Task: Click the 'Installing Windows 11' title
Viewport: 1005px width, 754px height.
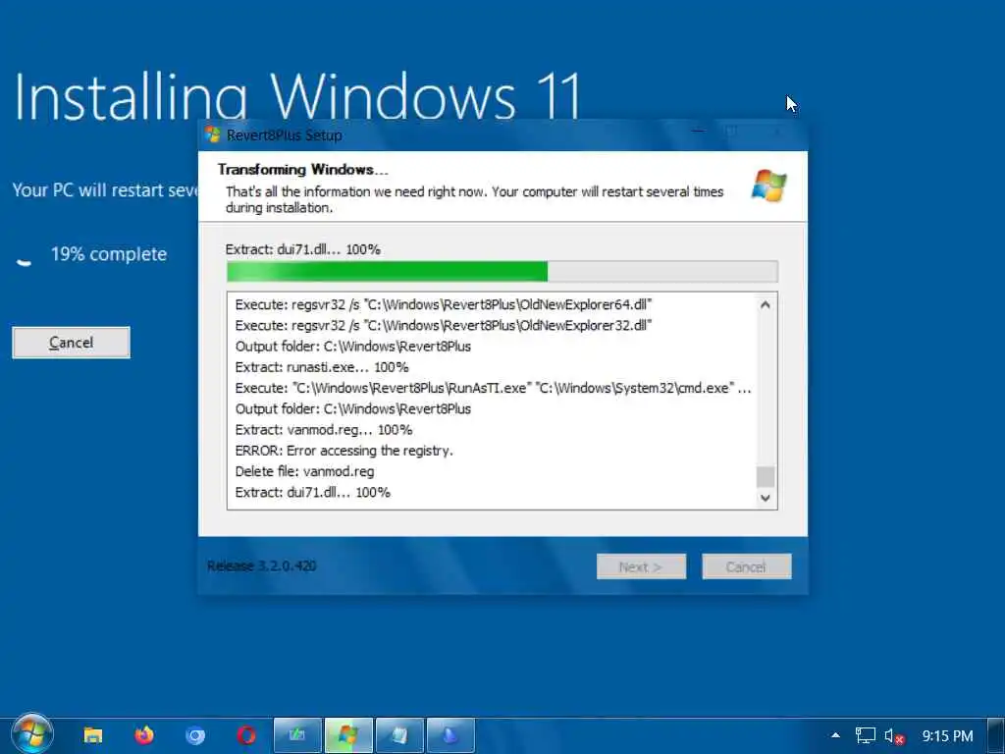Action: (297, 96)
